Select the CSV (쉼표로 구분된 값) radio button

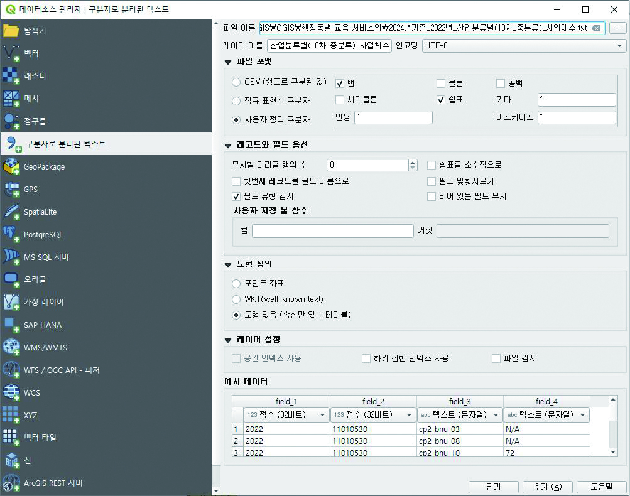(x=236, y=82)
